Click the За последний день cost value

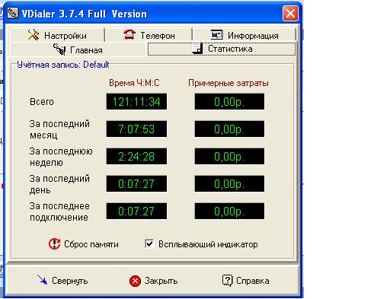pos(229,183)
